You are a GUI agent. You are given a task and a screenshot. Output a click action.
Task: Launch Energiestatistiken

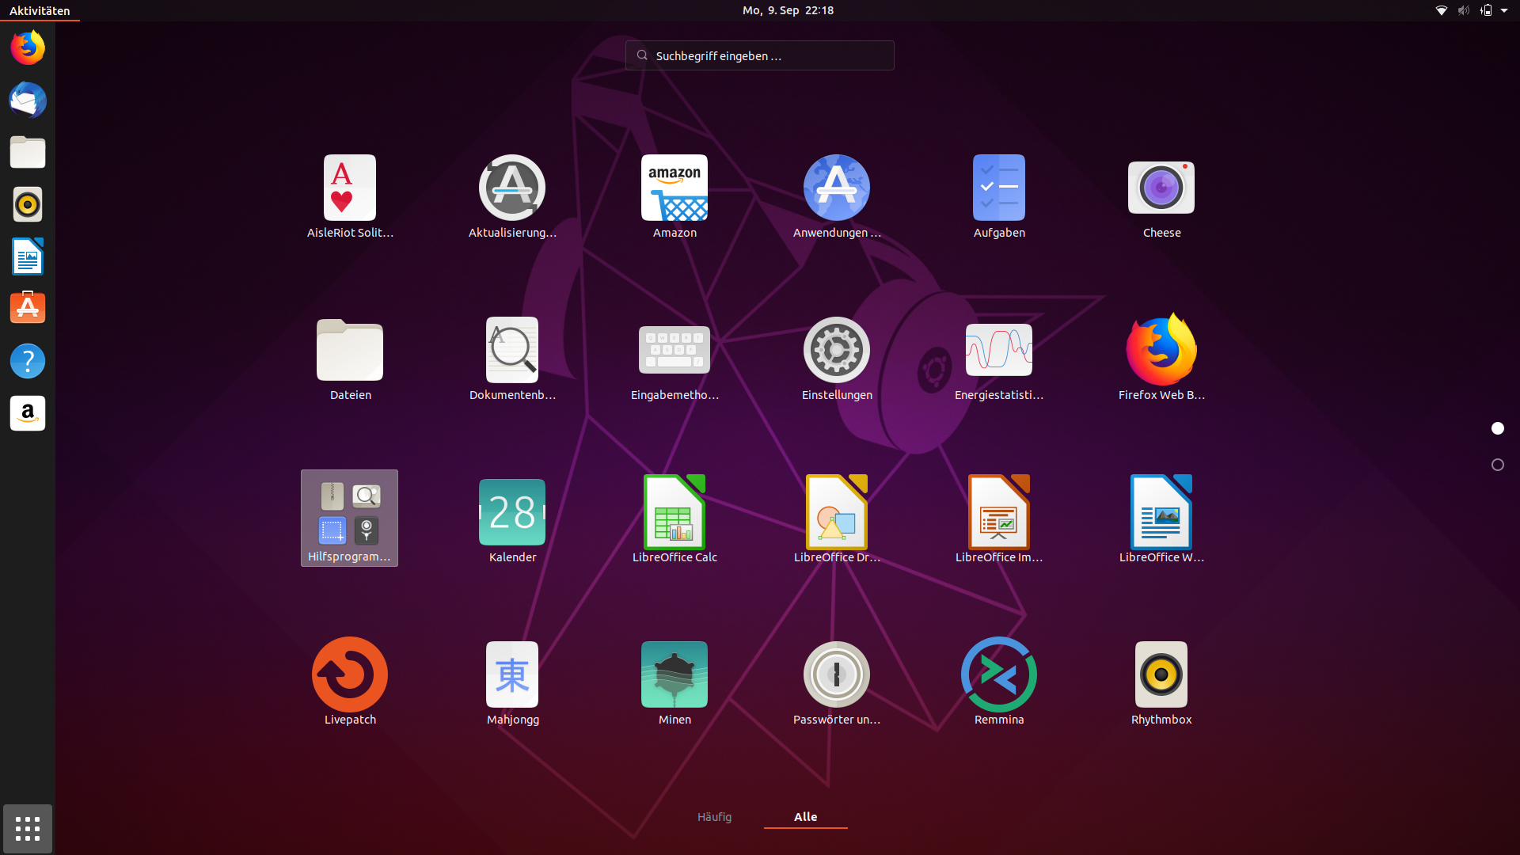pyautogui.click(x=999, y=359)
